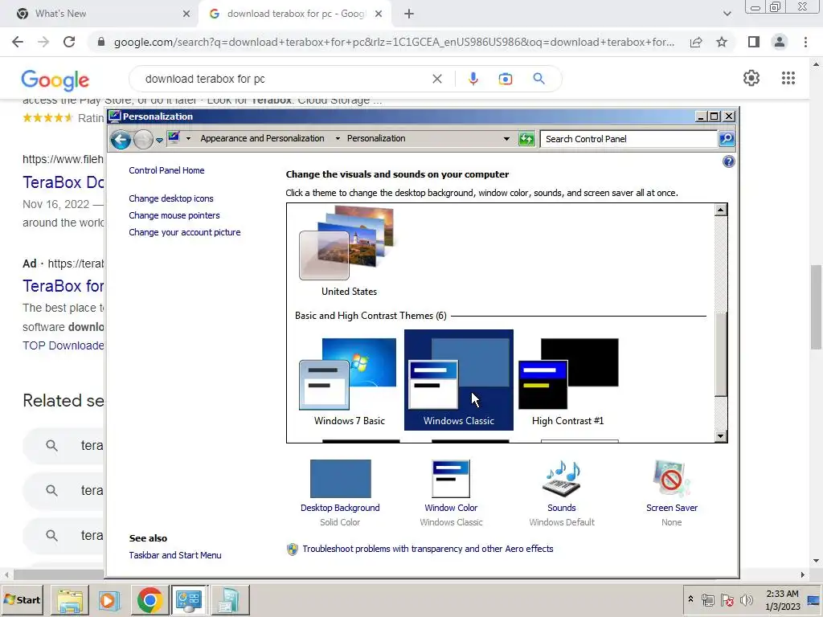The height and width of the screenshot is (617, 823).
Task: Share this page from Chrome toolbar
Action: pos(696,42)
